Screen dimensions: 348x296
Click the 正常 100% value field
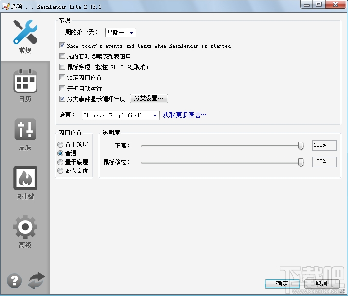[x=325, y=146]
